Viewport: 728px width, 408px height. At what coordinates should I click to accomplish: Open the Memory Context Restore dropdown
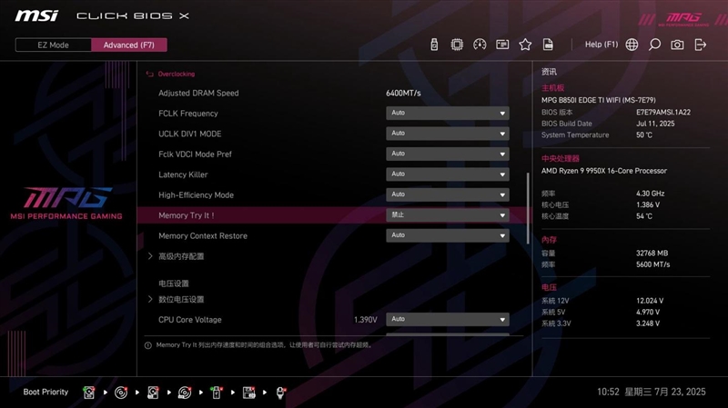[448, 235]
